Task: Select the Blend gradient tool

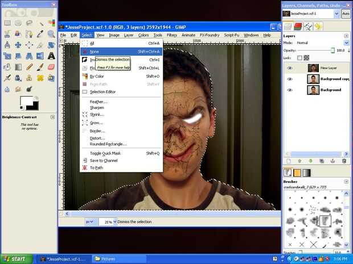Action: [x=18, y=67]
